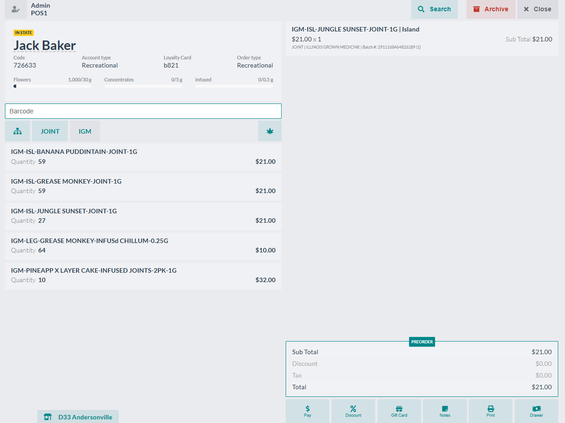Click the $10.00 price of Infused Chillum
This screenshot has height=423, width=565.
pyautogui.click(x=265, y=250)
